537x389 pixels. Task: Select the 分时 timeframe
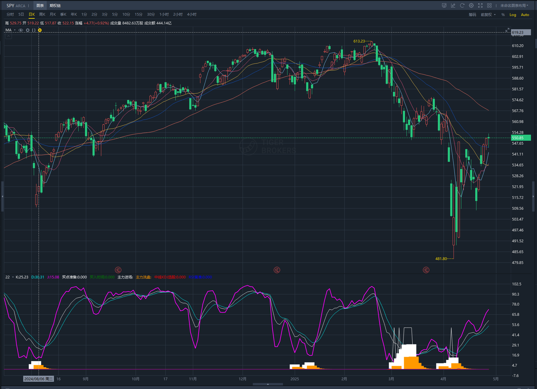(10, 14)
